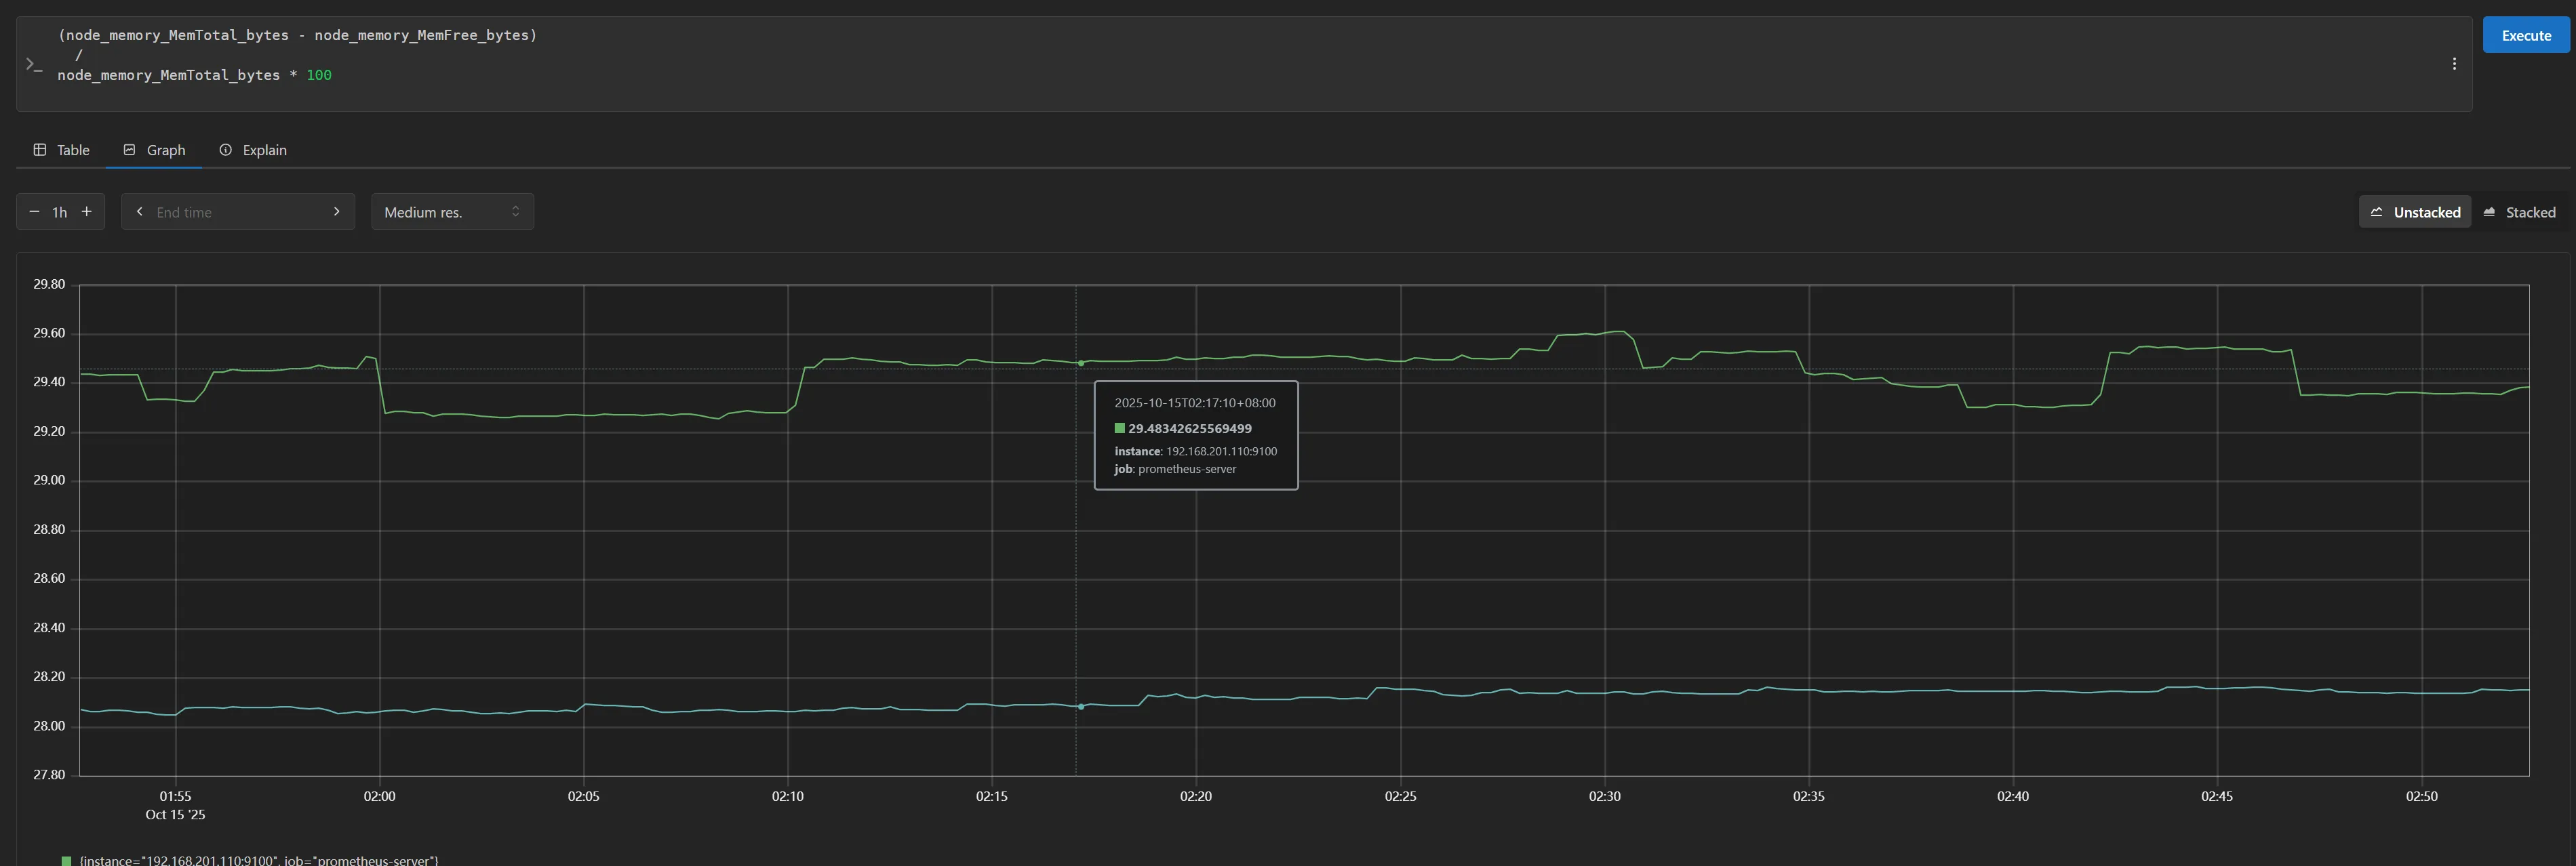This screenshot has height=866, width=2576.
Task: Move end time forward with right chevron
Action: (336, 211)
